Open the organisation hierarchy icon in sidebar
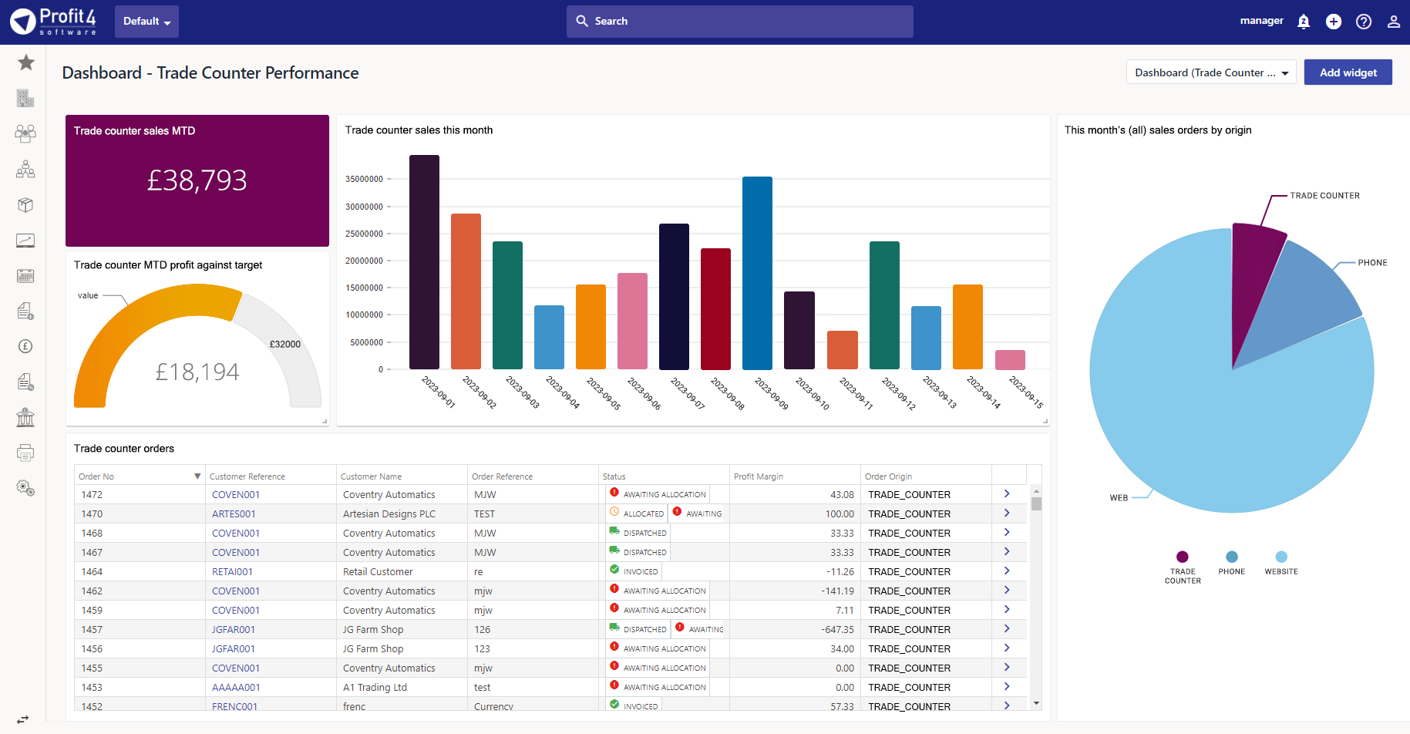Image resolution: width=1410 pixels, height=734 pixels. [x=25, y=169]
